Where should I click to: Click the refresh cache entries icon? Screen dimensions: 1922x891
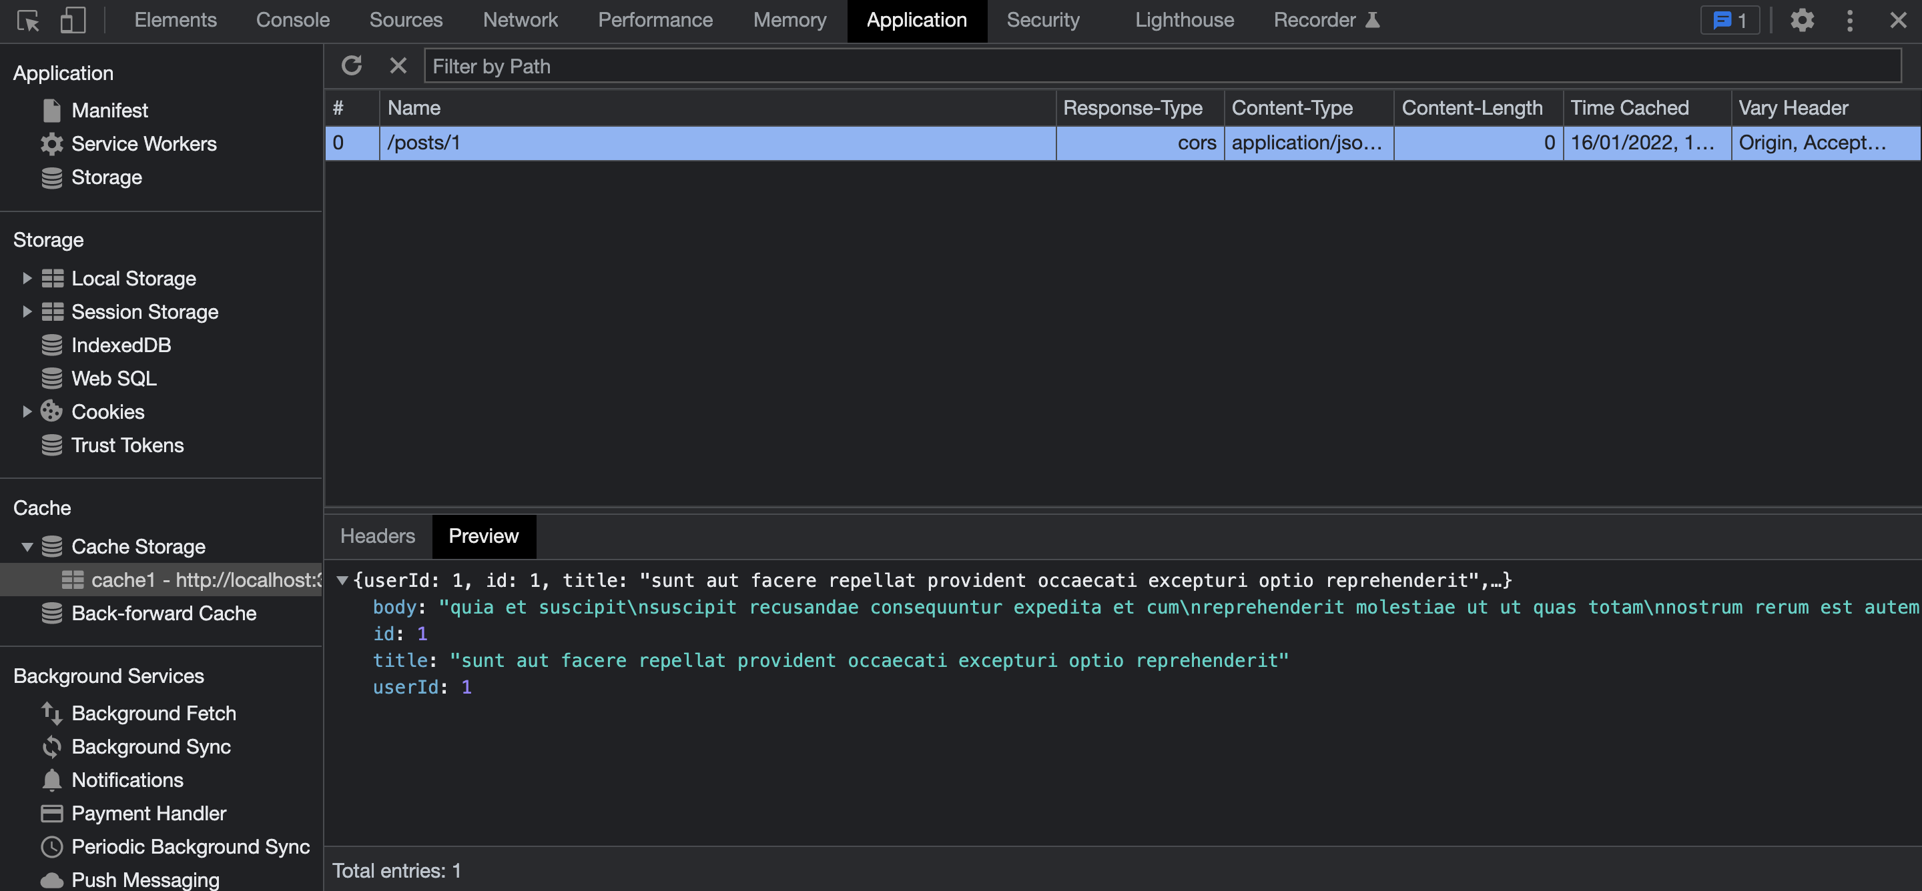point(352,65)
